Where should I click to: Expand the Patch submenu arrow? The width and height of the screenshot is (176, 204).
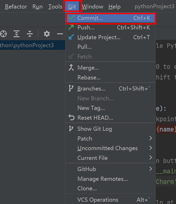pos(151,138)
